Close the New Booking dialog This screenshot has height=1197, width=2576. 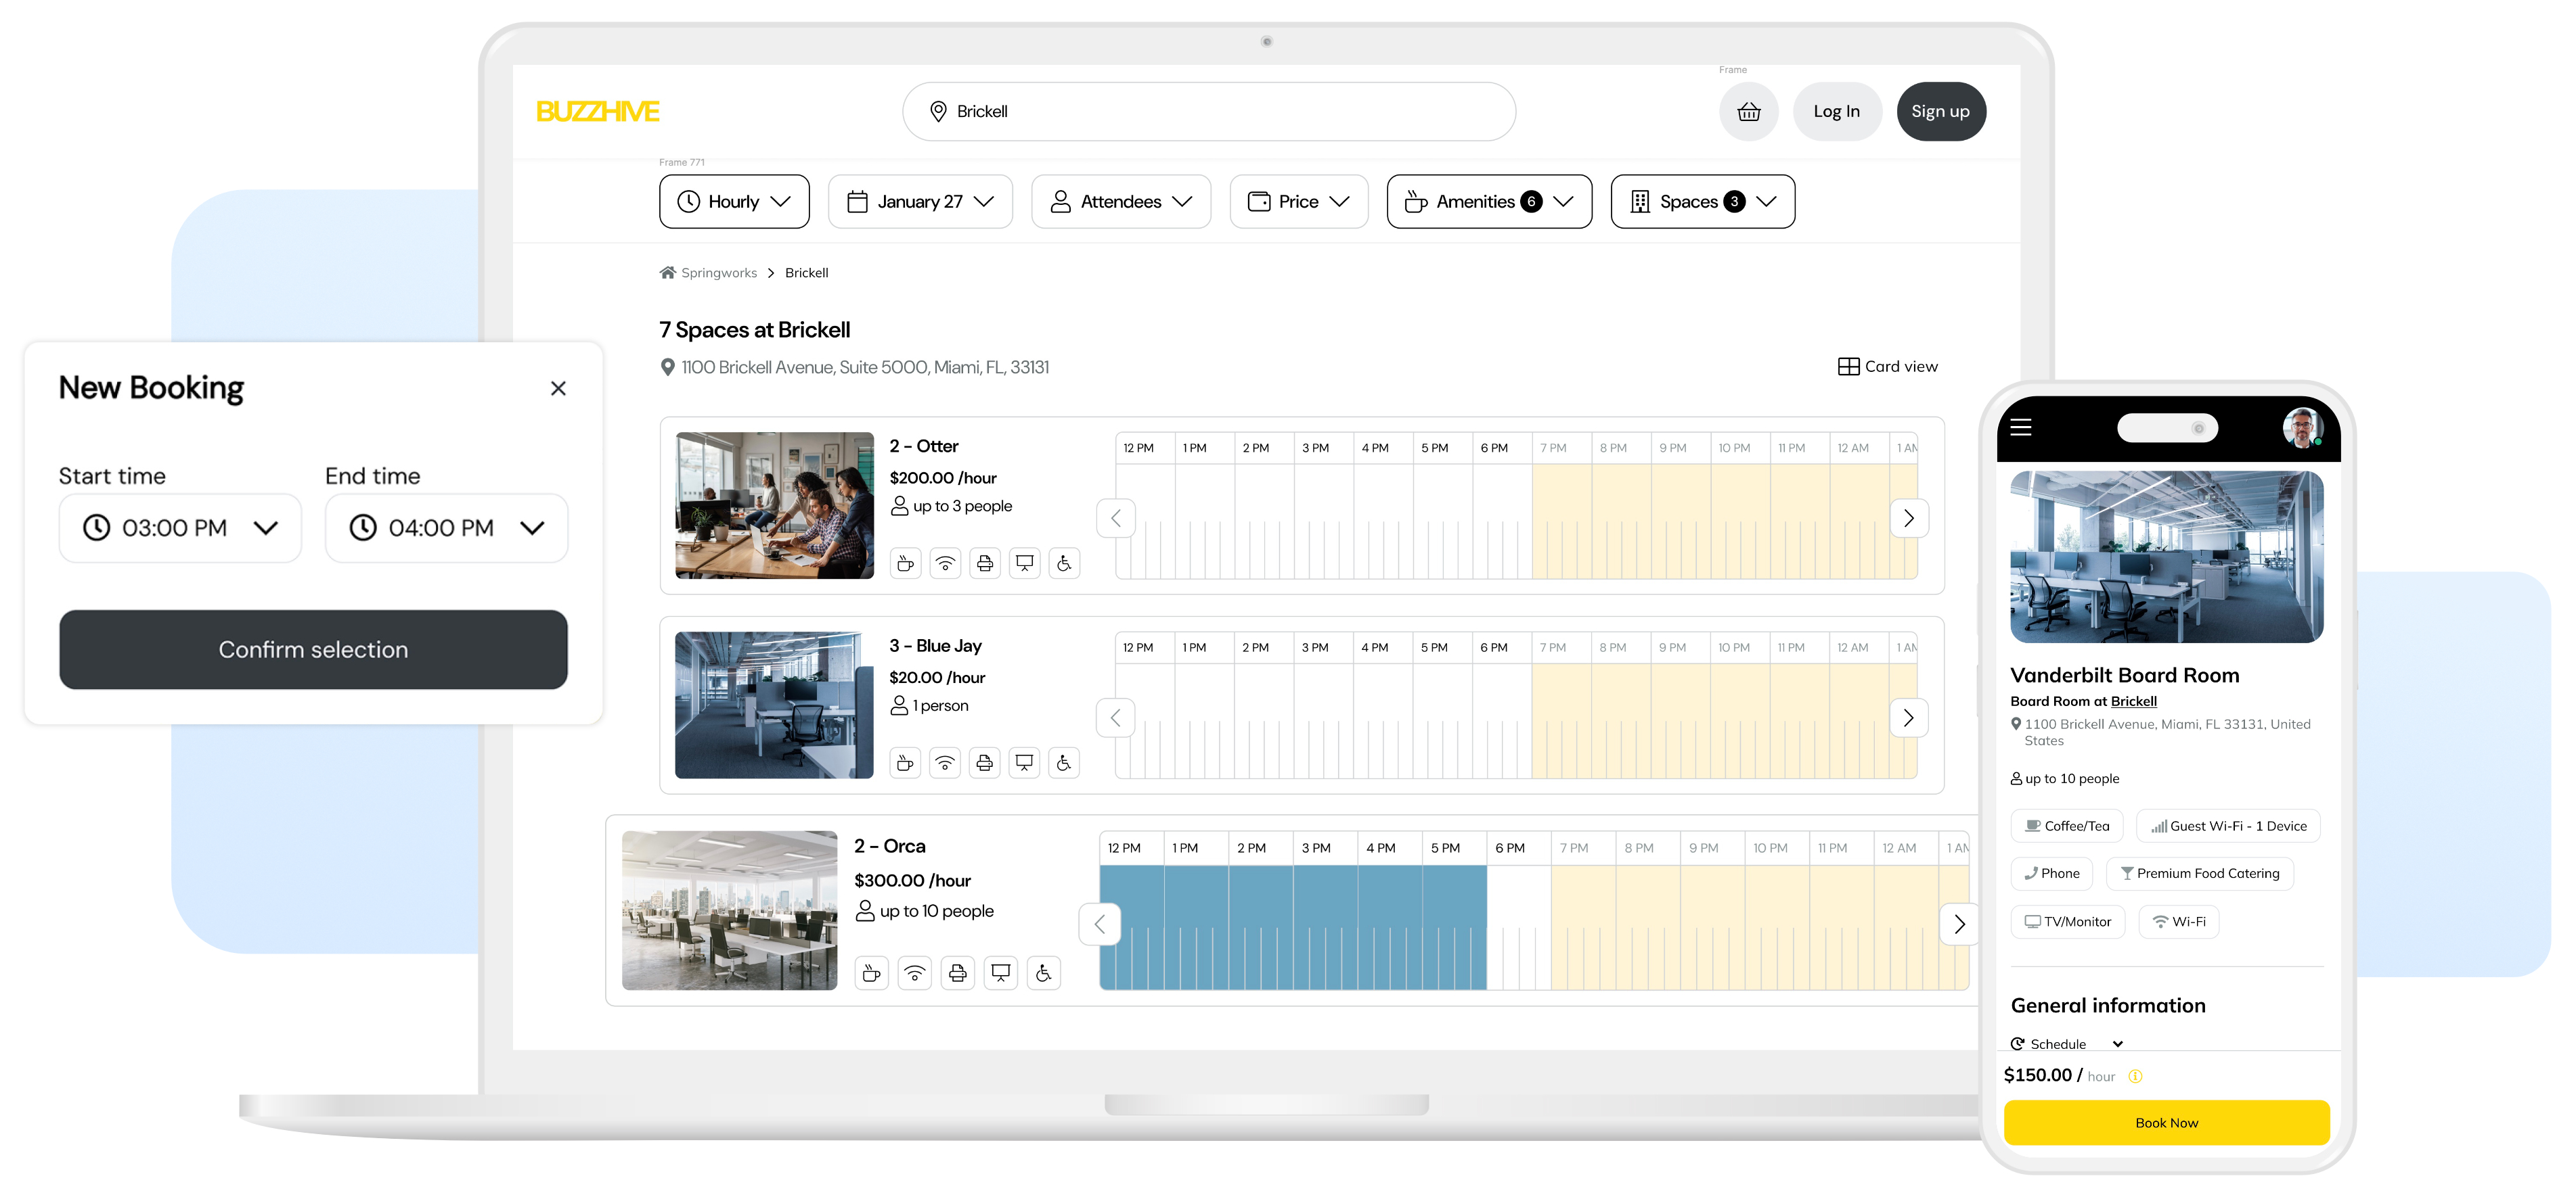coord(558,389)
